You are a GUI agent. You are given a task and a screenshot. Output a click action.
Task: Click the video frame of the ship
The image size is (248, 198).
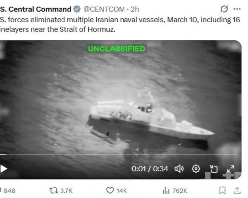point(121,99)
